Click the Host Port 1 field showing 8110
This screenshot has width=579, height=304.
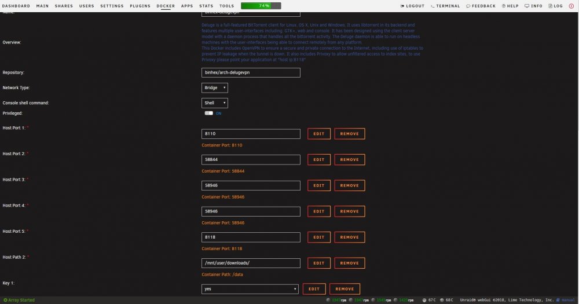251,134
